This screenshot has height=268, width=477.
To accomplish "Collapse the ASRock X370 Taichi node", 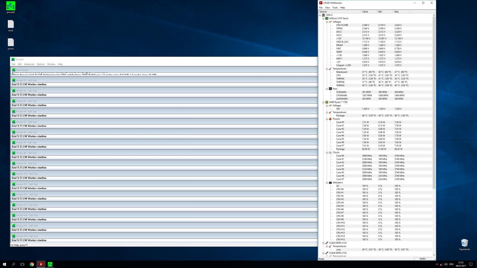I will (x=323, y=18).
